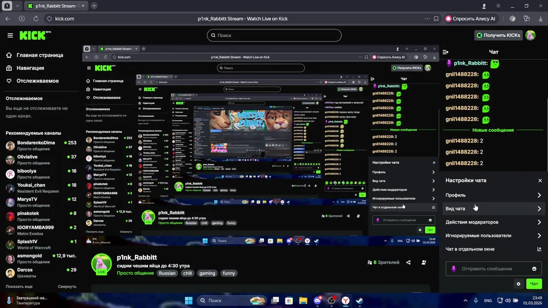Click the gaming tag

coord(207,273)
